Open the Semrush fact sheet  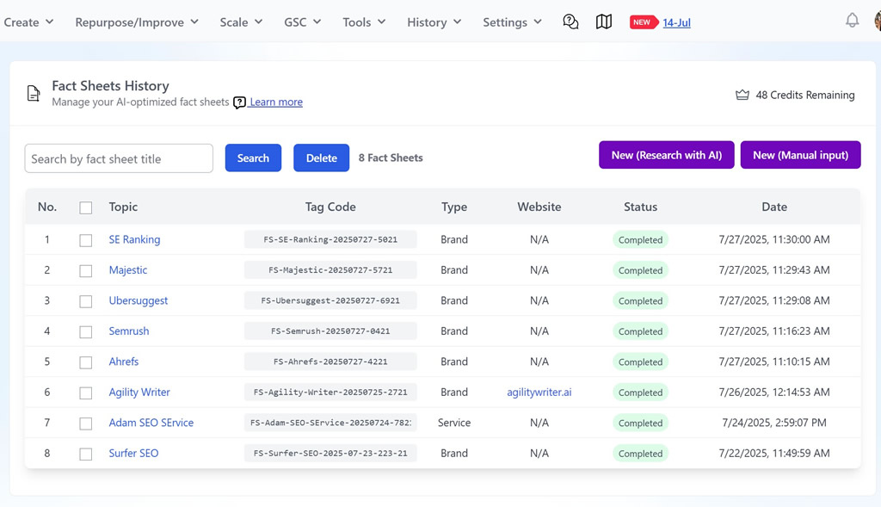[x=129, y=331]
